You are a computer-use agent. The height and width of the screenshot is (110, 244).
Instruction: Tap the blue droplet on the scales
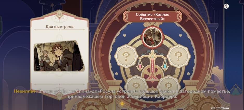pyautogui.click(x=165, y=66)
